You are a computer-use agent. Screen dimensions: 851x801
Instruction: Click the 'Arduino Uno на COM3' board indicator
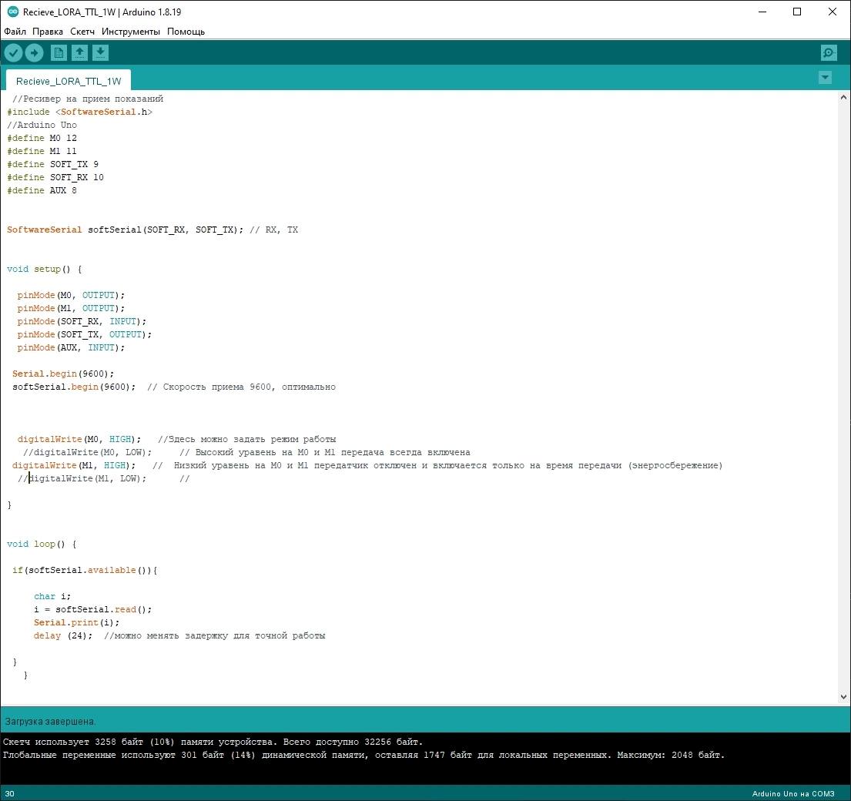pyautogui.click(x=793, y=793)
